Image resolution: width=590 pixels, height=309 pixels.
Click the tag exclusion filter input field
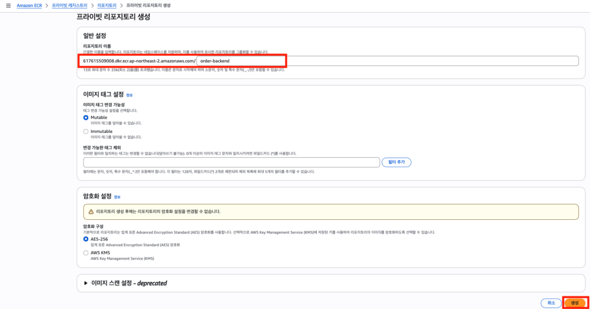click(x=231, y=162)
